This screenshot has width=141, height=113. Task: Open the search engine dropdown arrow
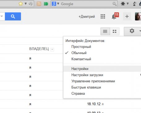[58, 4]
